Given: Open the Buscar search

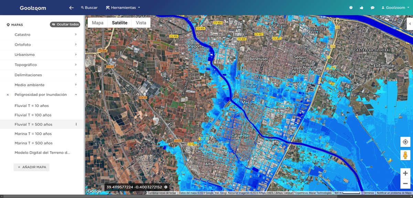Looking at the screenshot, I should (x=89, y=8).
